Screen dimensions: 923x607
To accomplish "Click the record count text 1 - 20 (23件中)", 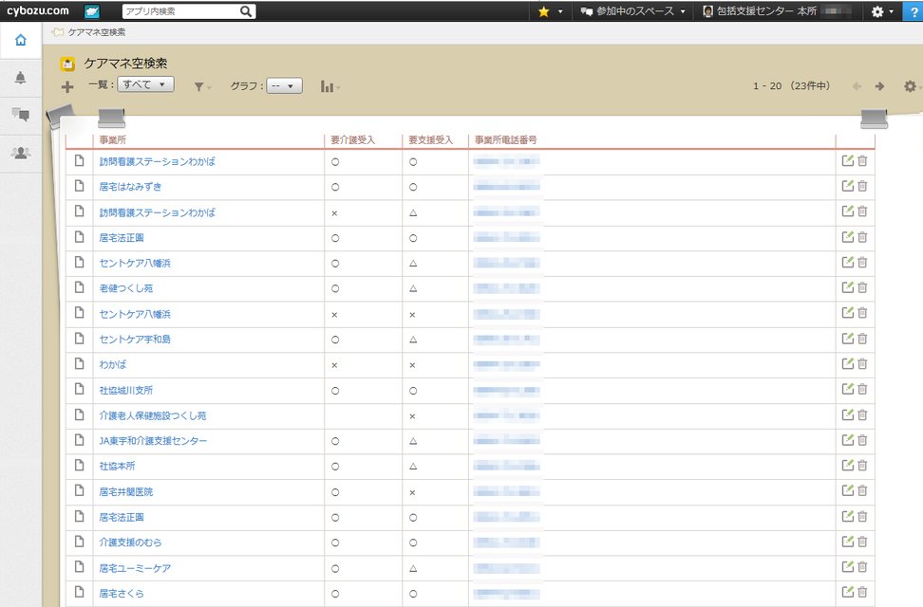I will click(x=791, y=86).
